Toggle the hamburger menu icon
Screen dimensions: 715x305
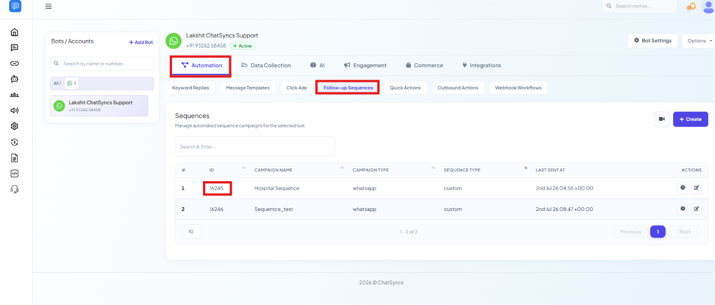48,6
